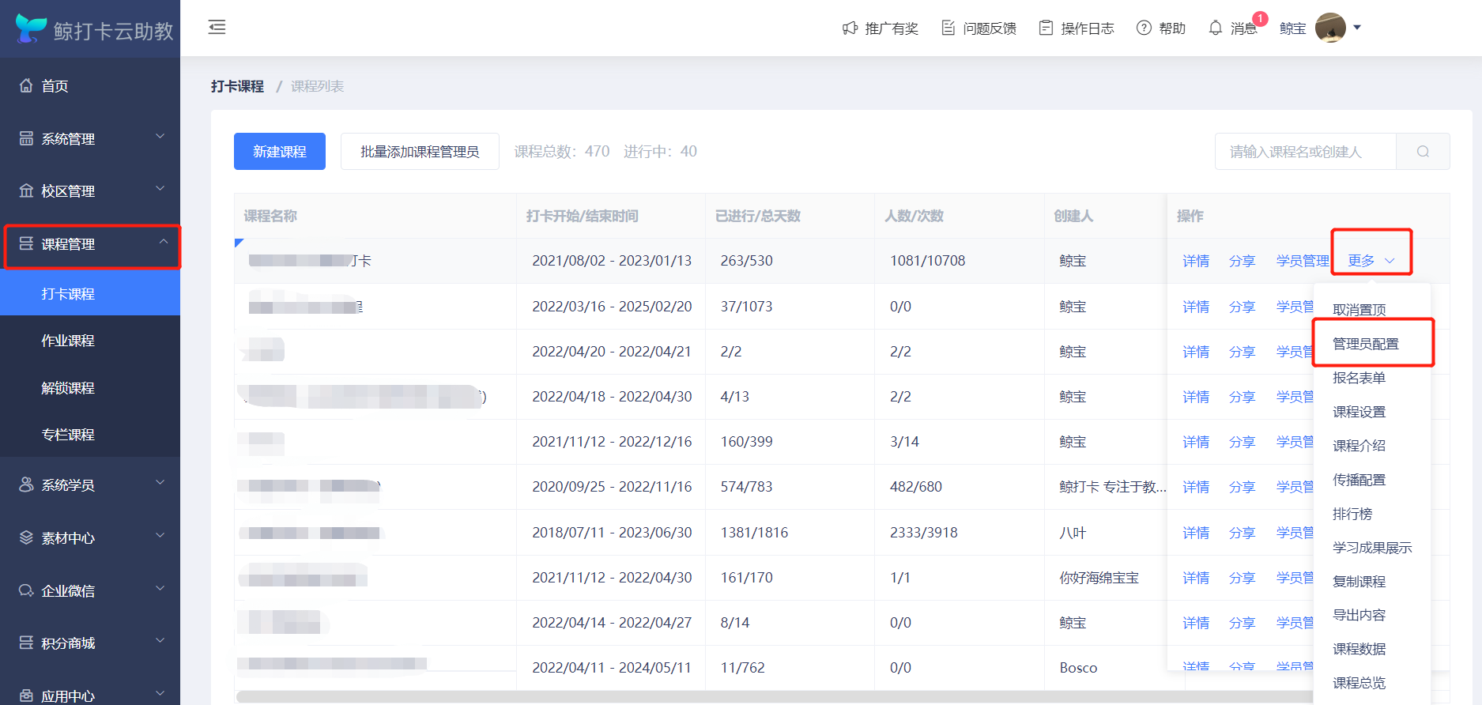Image resolution: width=1482 pixels, height=705 pixels.
Task: Choose 报名表单 in the more menu
Action: click(x=1359, y=378)
